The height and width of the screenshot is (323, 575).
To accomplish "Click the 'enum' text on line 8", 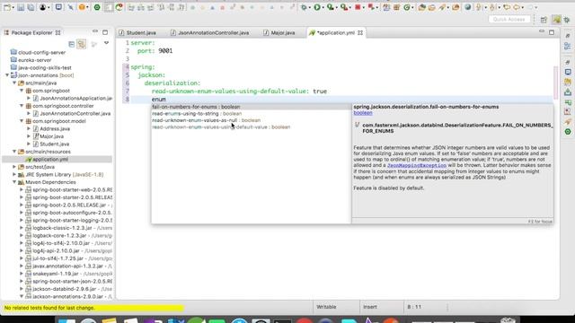I will click(159, 100).
